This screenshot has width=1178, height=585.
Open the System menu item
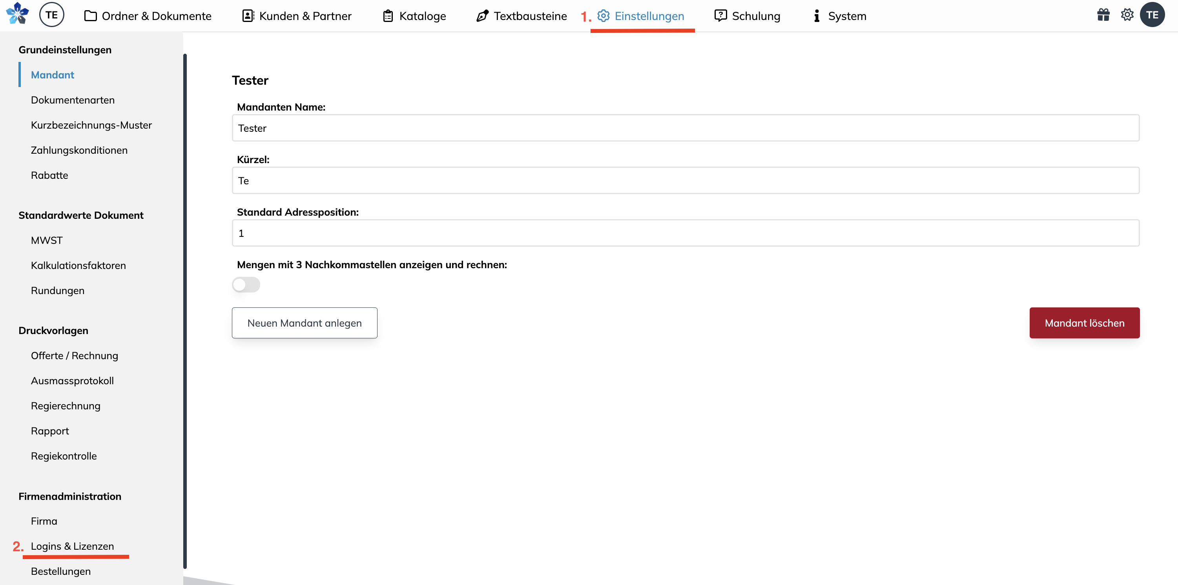pos(840,16)
